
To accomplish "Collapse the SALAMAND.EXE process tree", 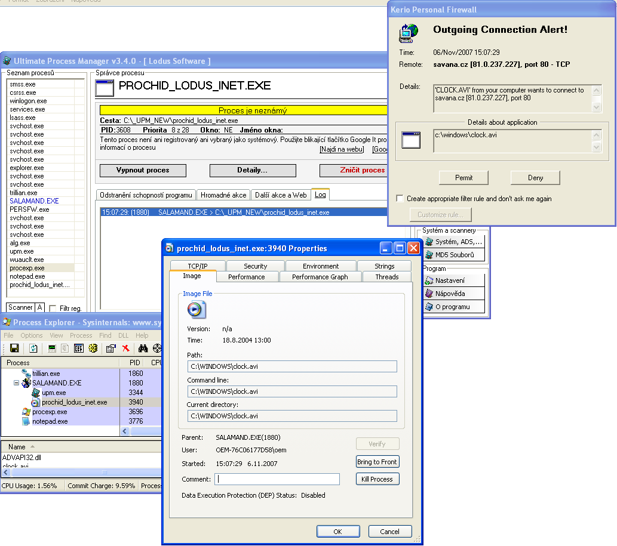I will [x=17, y=382].
